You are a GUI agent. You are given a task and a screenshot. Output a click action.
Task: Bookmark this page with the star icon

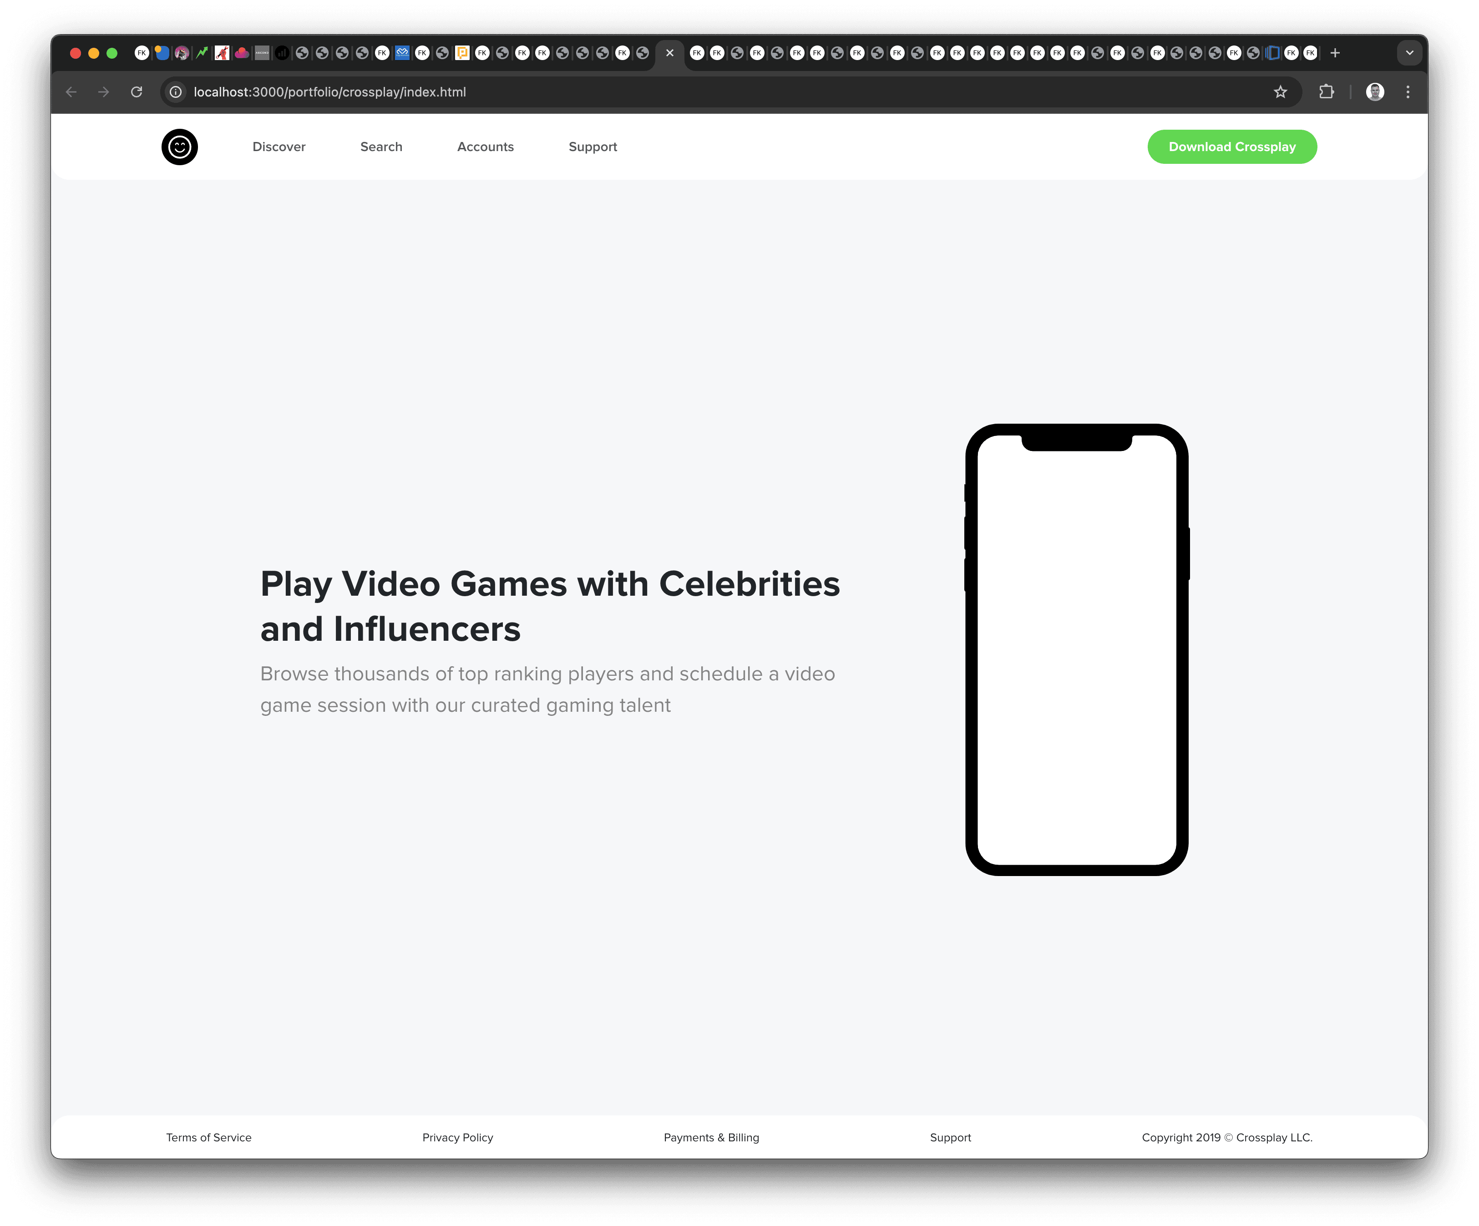(x=1281, y=92)
